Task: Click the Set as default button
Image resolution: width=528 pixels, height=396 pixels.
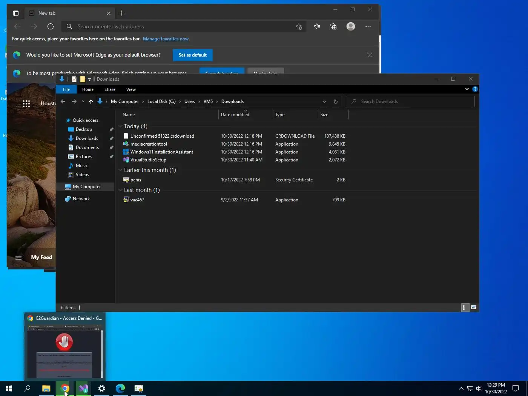Action: 193,55
